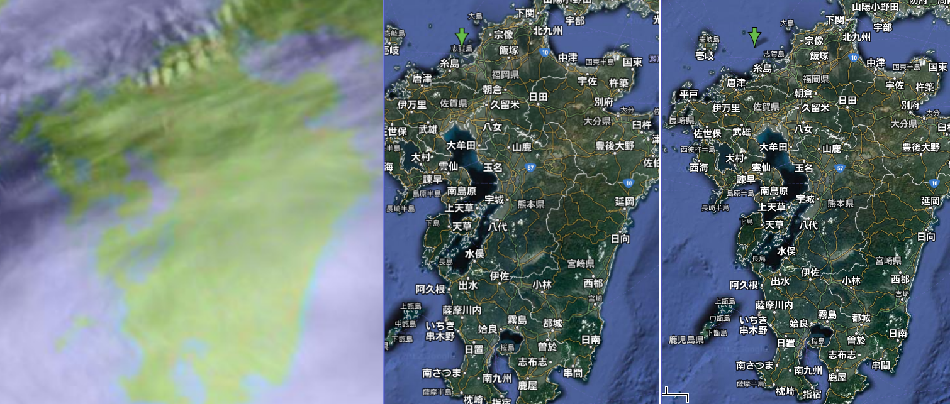Click the green arrow marker above 志賀島
The height and width of the screenshot is (404, 950).
tap(462, 36)
